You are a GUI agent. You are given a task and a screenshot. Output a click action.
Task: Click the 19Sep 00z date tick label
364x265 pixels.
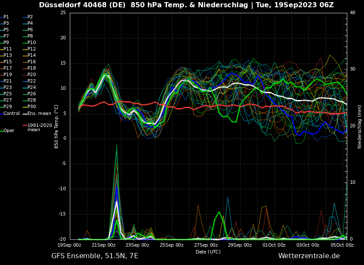coord(69,245)
